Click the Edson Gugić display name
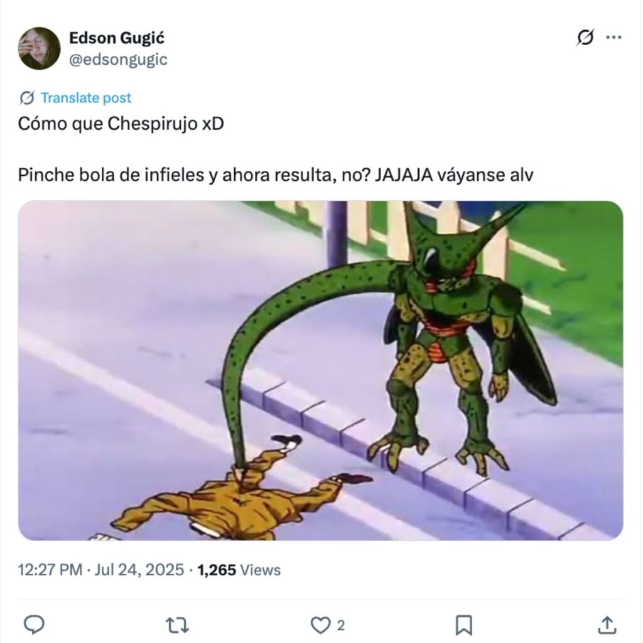The width and height of the screenshot is (643, 643). tap(117, 38)
